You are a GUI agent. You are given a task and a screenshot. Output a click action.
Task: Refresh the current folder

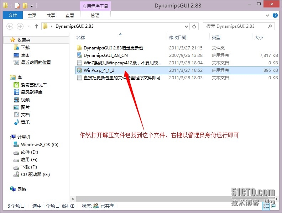[x=194, y=27]
